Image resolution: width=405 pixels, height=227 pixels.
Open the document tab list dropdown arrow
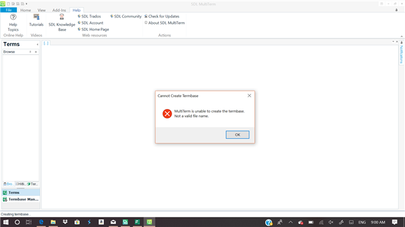pos(393,42)
